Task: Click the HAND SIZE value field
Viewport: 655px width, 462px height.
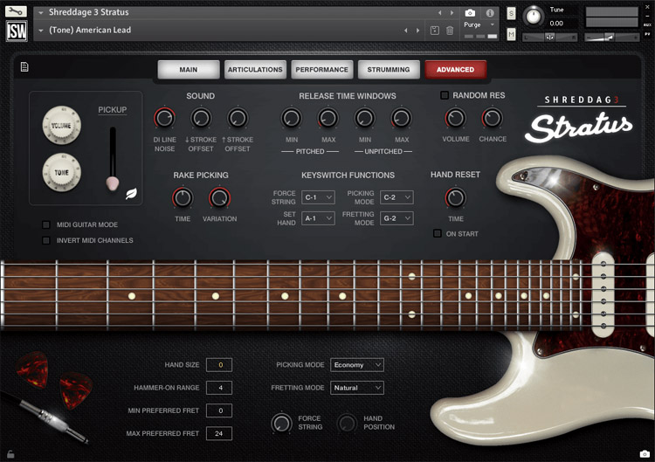Action: [x=219, y=365]
